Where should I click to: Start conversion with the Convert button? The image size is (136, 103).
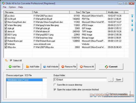point(111,67)
